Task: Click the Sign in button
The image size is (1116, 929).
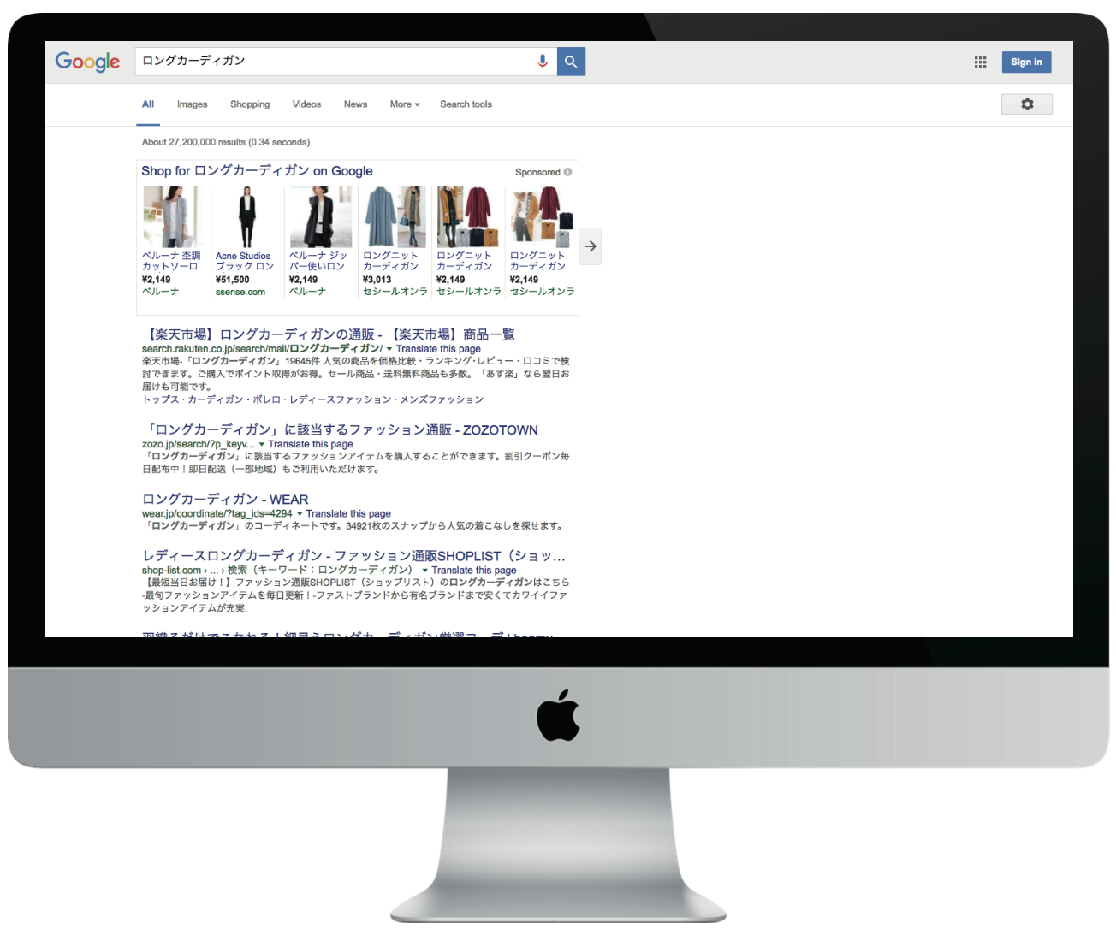Action: [x=1026, y=62]
